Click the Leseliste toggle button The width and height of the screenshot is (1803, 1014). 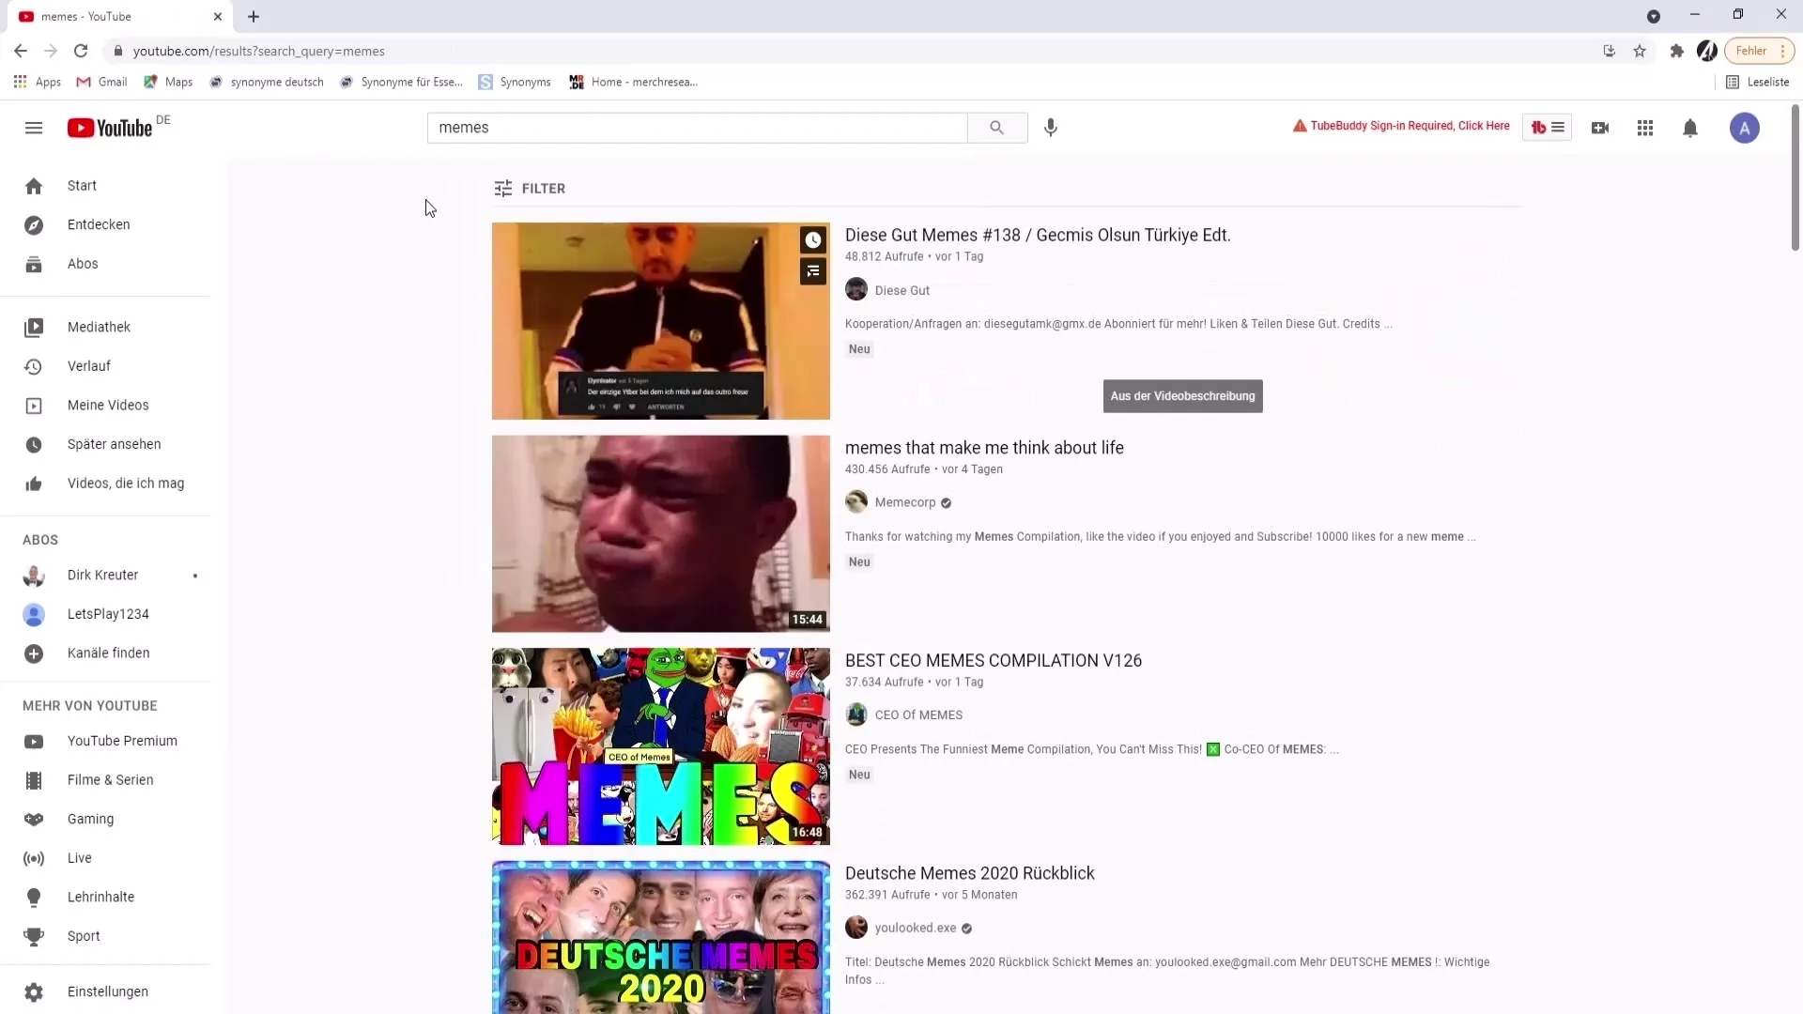[x=1759, y=82]
